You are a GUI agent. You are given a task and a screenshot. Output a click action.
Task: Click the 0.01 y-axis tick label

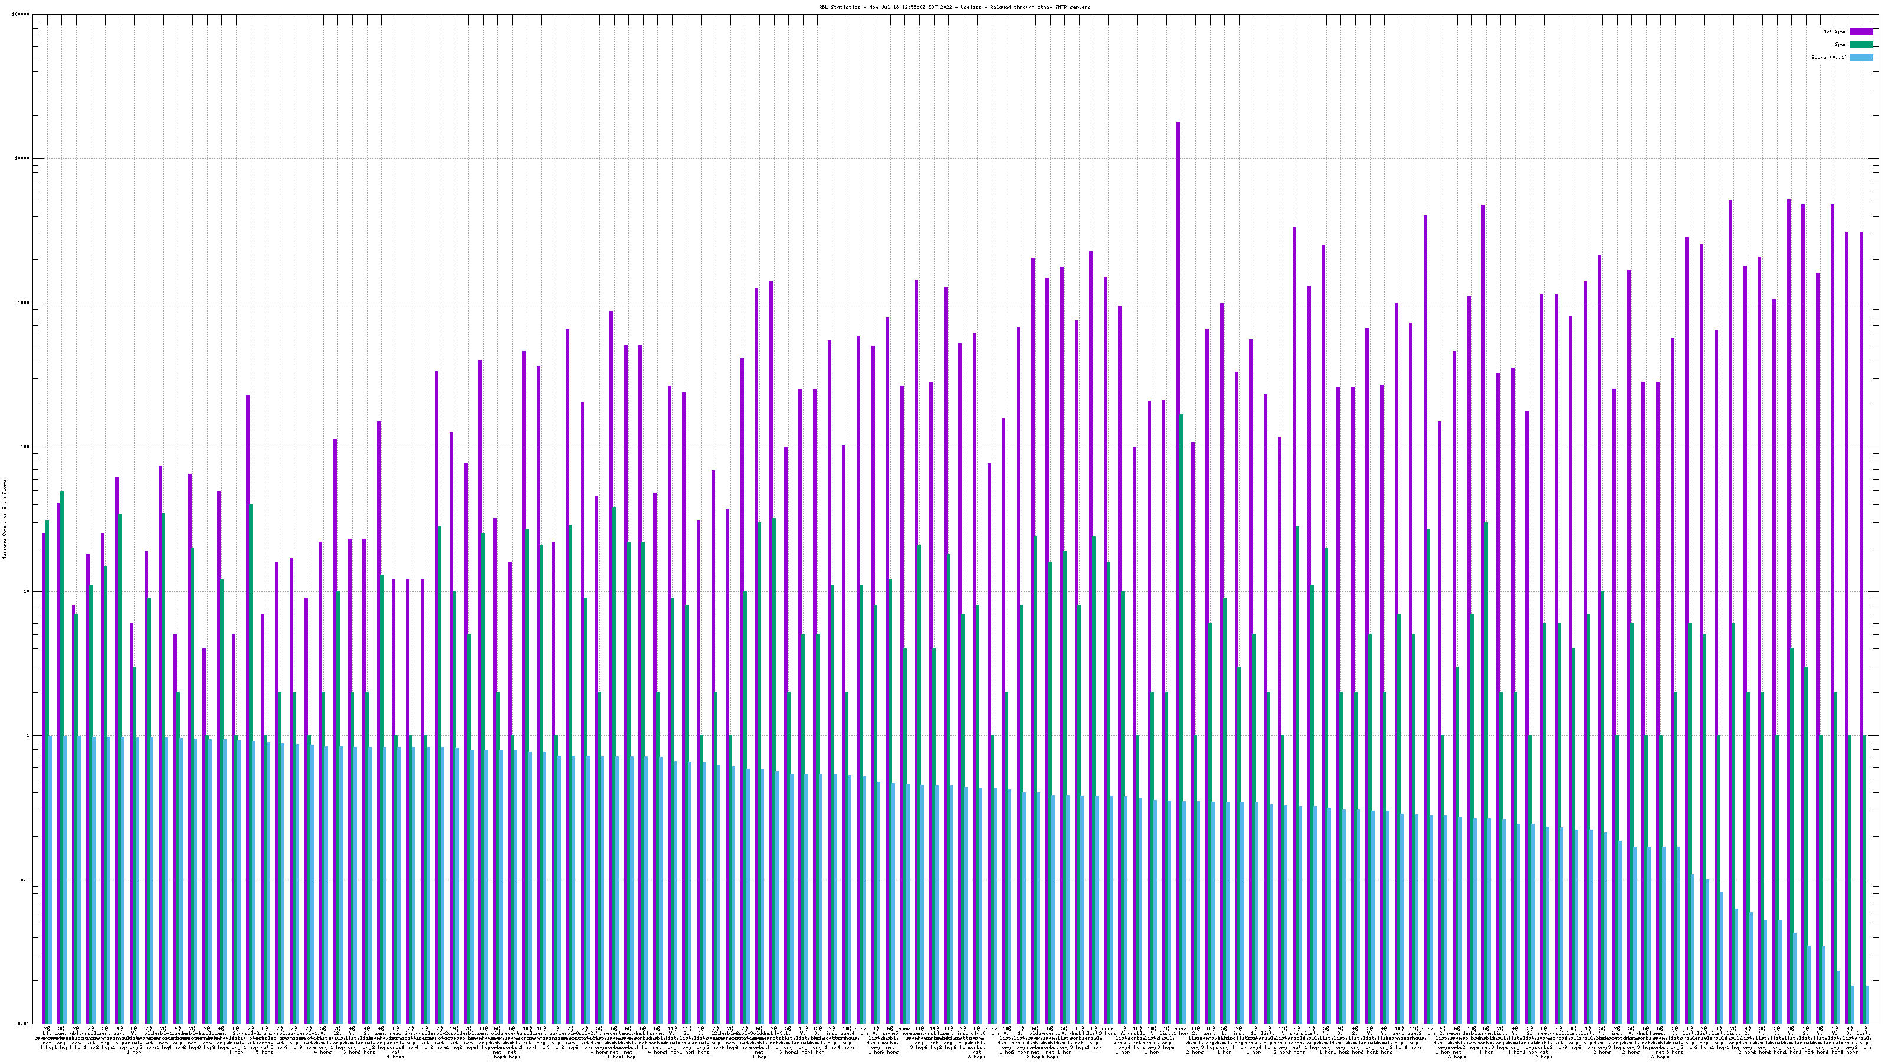24,1024
